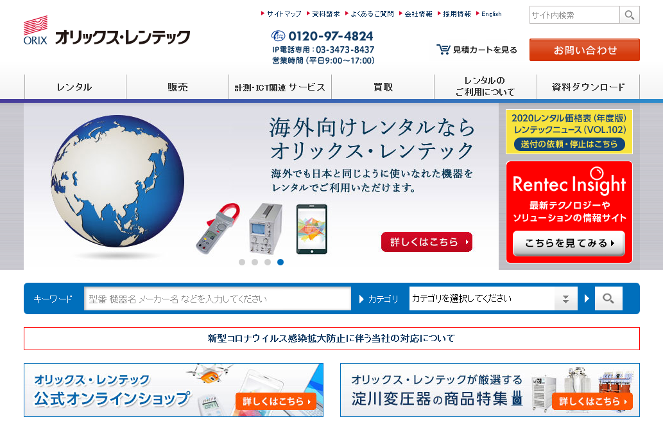663x426 pixels.
Task: Click the keyword search magnifier button
Action: [608, 299]
